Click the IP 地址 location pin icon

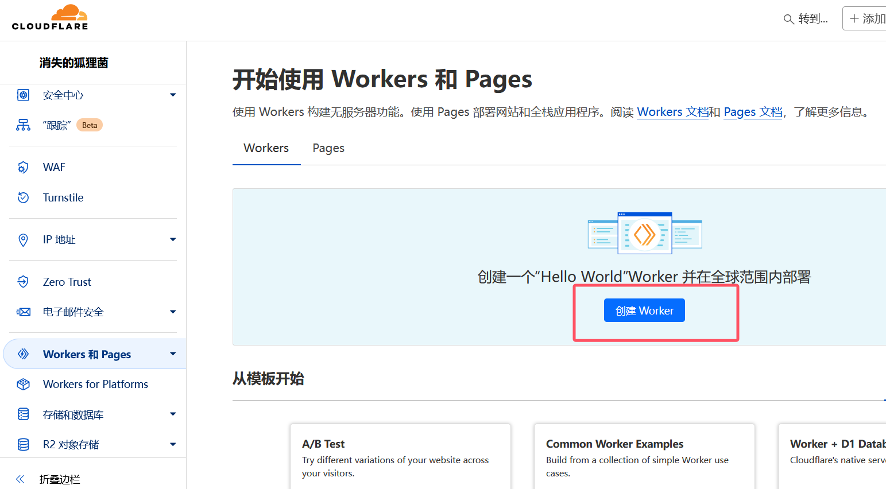tap(23, 240)
